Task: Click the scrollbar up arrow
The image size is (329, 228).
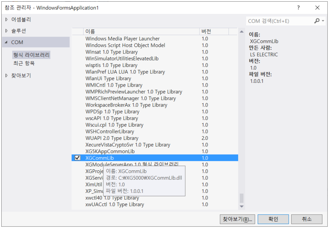Action: 241,31
